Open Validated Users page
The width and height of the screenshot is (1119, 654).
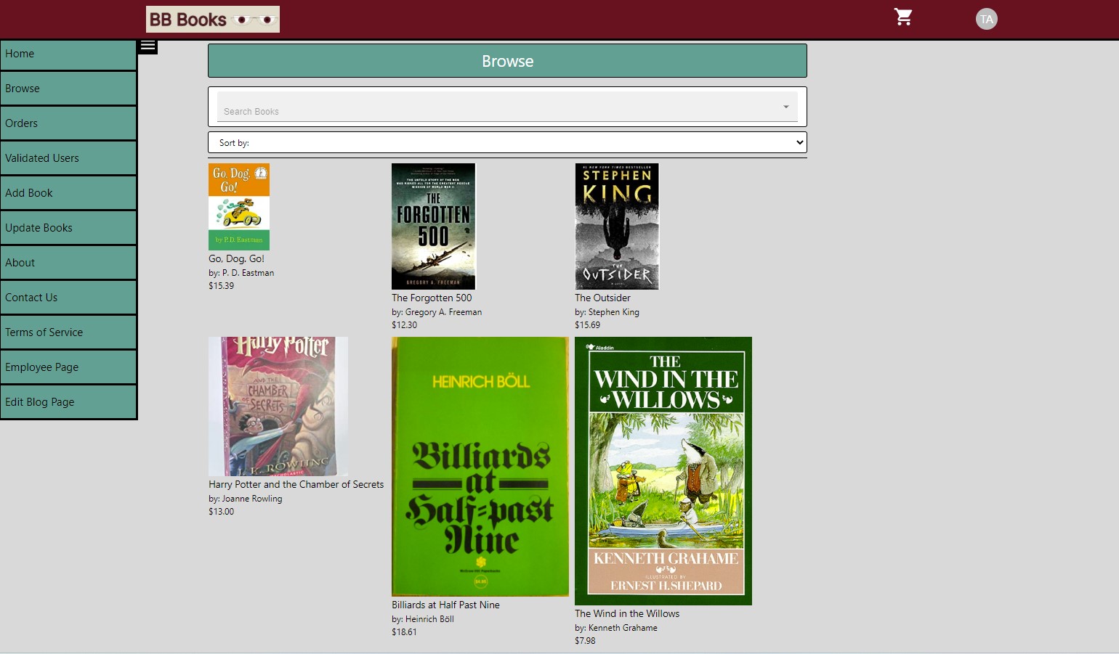click(x=68, y=158)
